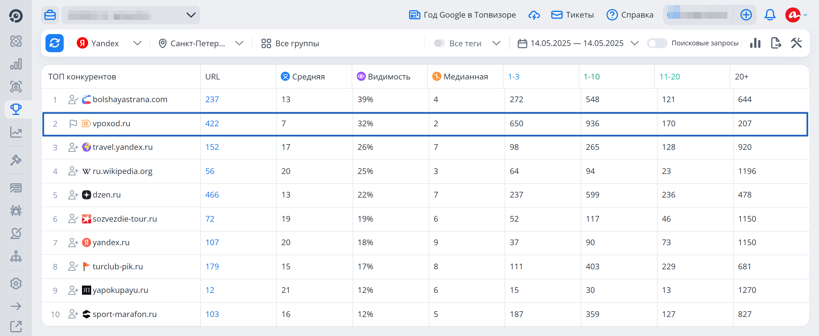Open the tools wrench icon
The image size is (819, 336).
(796, 43)
